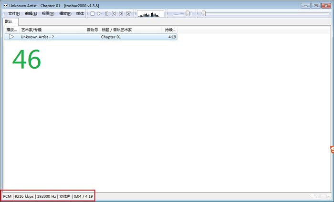Sort by 艺术家/专辑 column header
This screenshot has height=202, width=334.
point(31,30)
